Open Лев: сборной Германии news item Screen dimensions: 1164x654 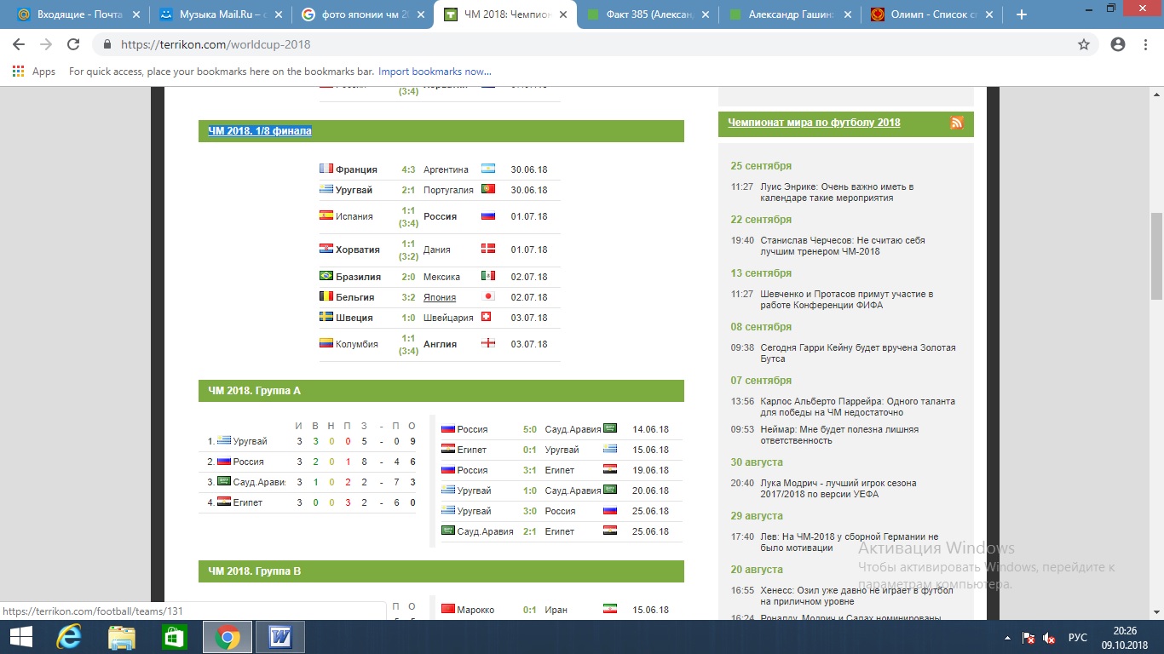coord(850,542)
